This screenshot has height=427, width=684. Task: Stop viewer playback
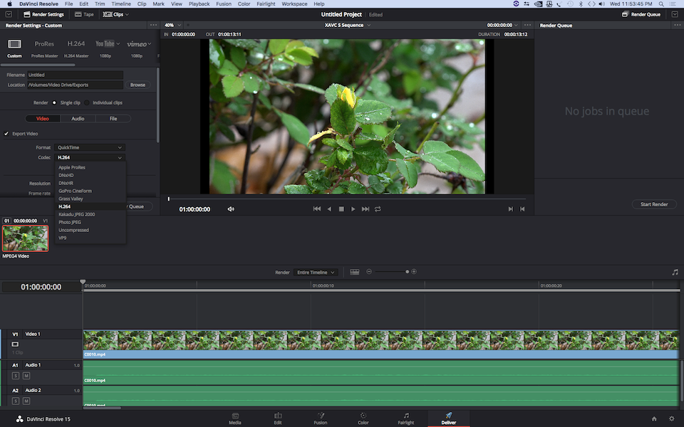[341, 209]
